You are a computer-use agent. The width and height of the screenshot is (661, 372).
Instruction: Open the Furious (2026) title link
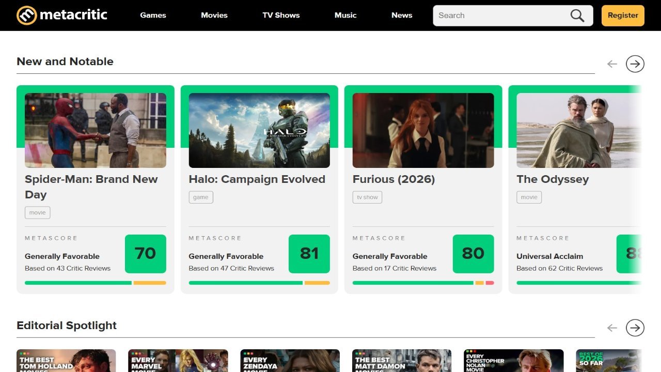coord(394,179)
